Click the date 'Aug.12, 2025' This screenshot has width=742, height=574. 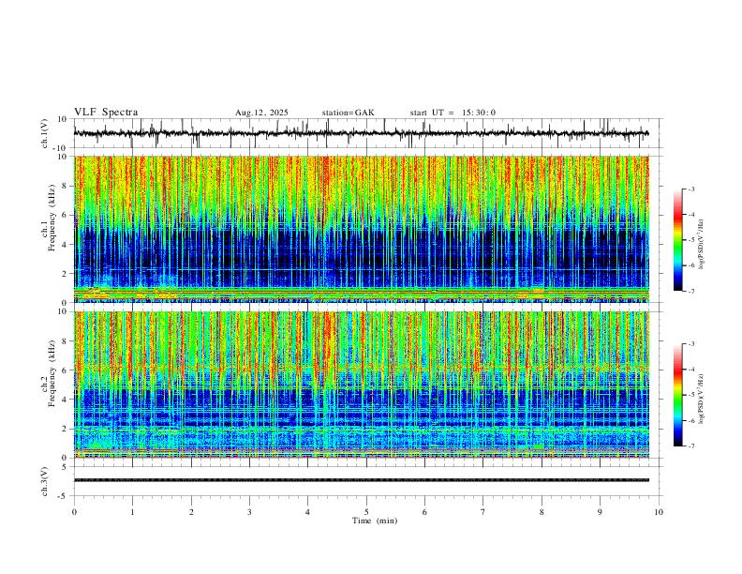point(261,113)
